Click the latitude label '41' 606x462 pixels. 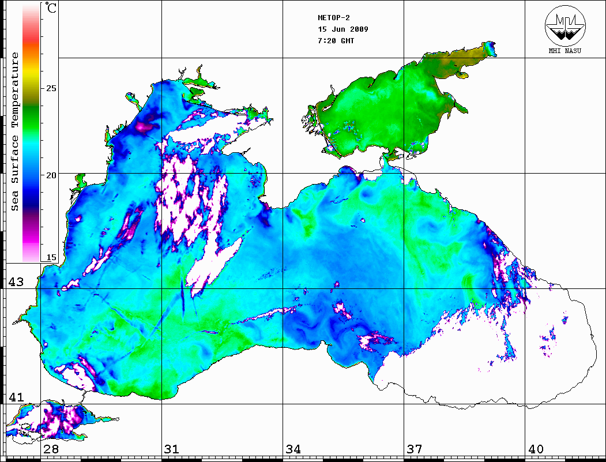pyautogui.click(x=16, y=397)
